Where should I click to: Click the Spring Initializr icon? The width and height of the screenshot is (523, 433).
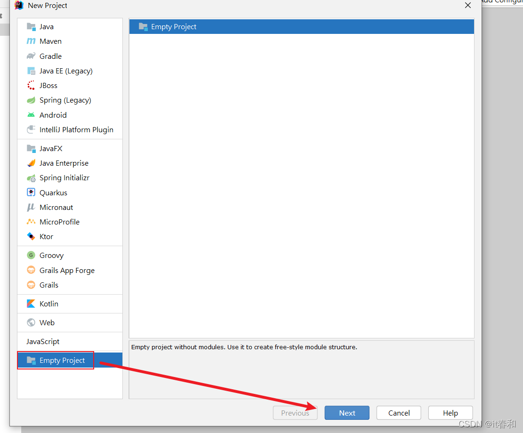(31, 178)
